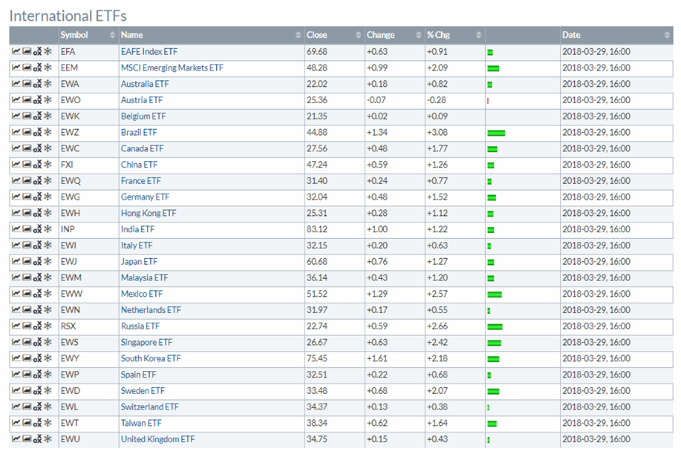Open the MSCI Emerging Markets ETF link

pyautogui.click(x=172, y=68)
